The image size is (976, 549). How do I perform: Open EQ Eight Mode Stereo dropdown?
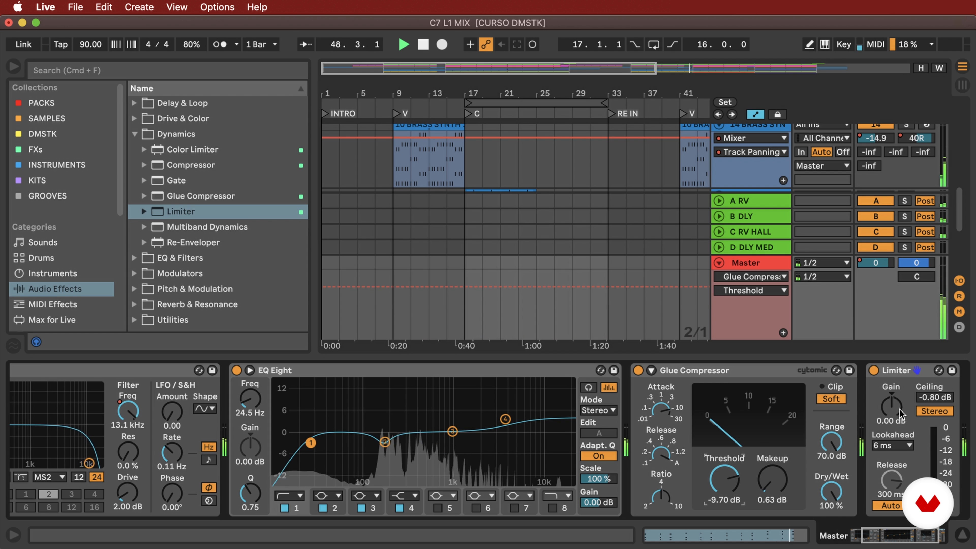[x=598, y=410]
